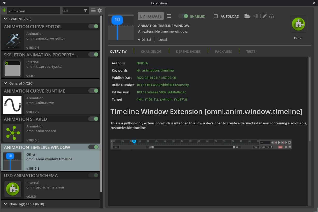Image resolution: width=318 pixels, height=212 pixels.
Task: Click publish date '2022-03-14 21:21:57-07:00'
Action: [x=156, y=78]
